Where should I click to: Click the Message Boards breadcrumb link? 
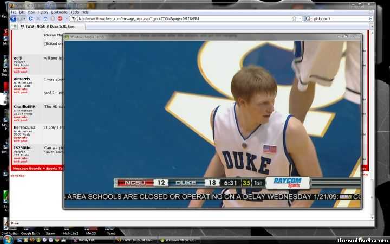pyautogui.click(x=27, y=168)
